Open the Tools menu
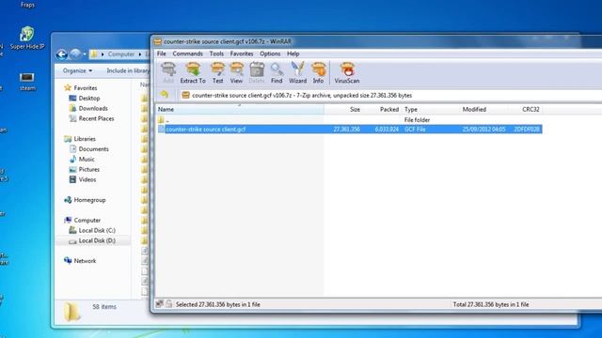Image resolution: width=602 pixels, height=338 pixels. point(216,54)
